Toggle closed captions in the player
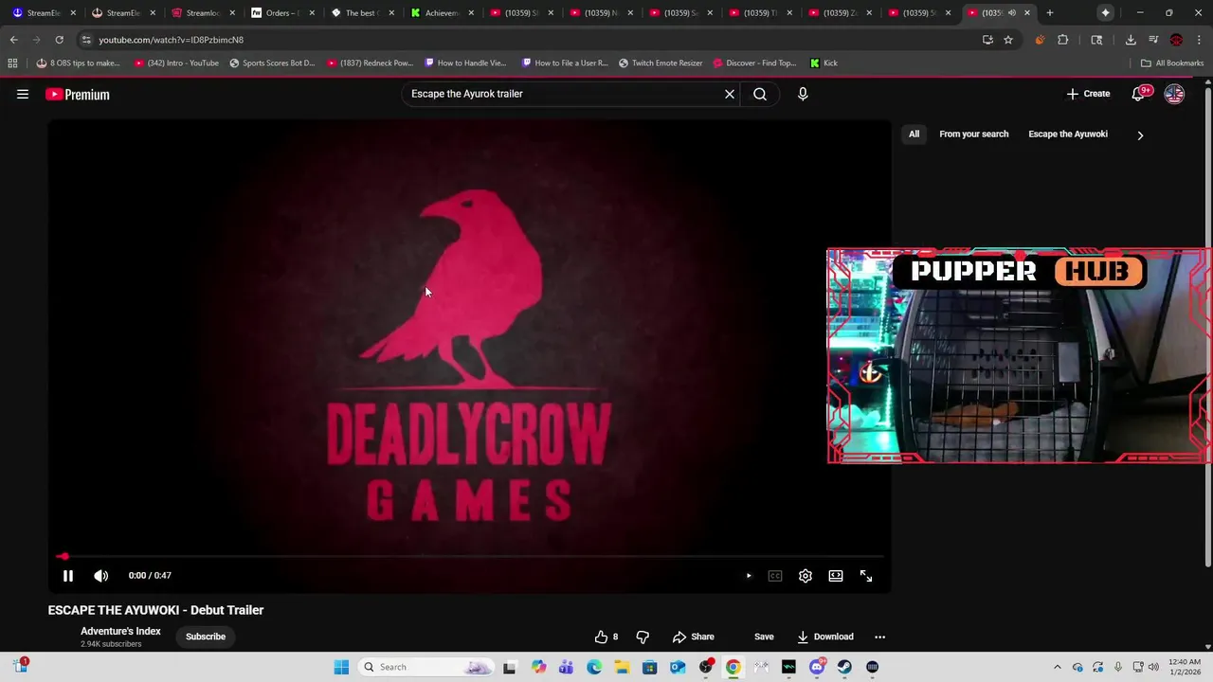 [775, 576]
